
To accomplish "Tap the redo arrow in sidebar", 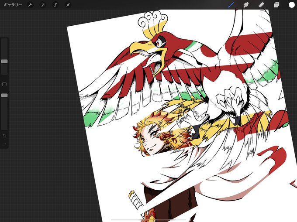I will (x=4, y=144).
